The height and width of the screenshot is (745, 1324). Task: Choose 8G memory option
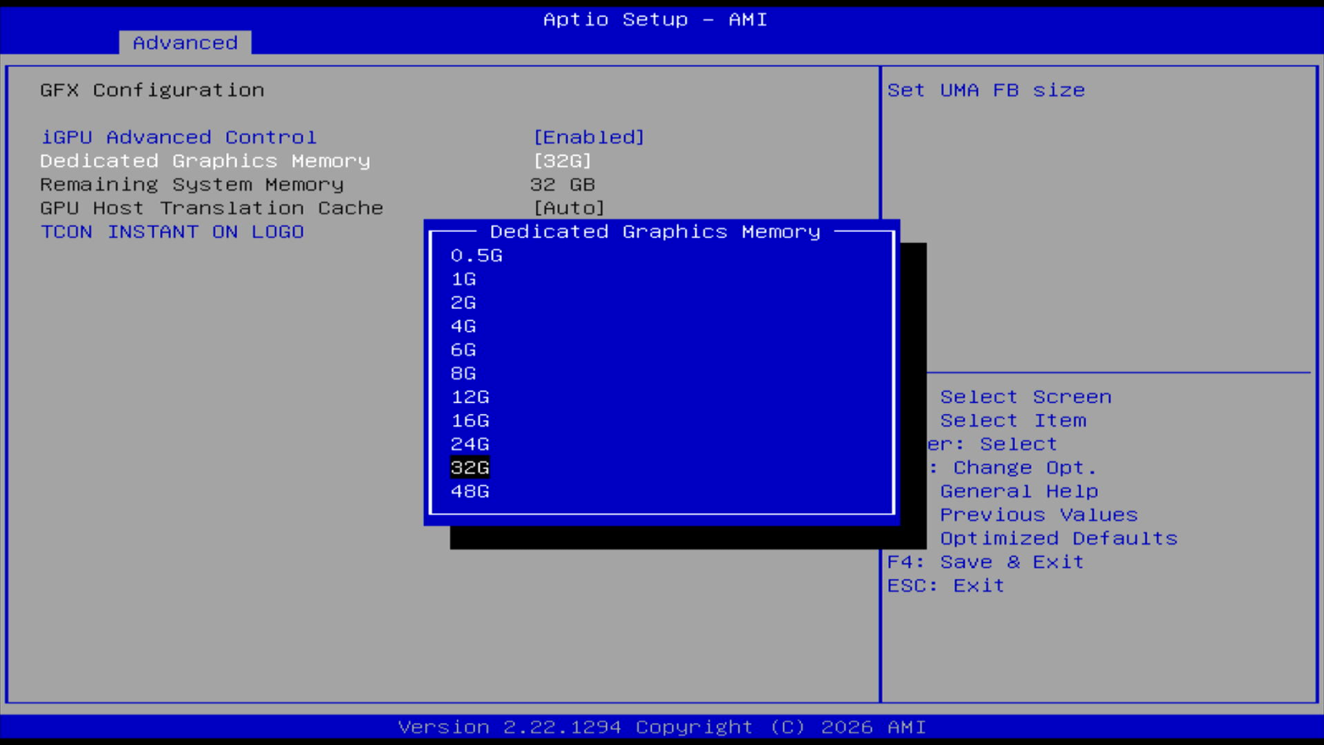pos(463,374)
